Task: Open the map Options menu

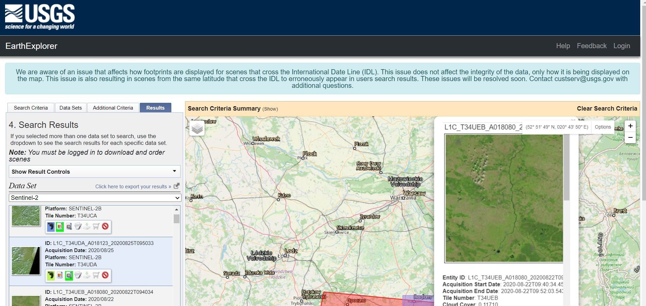Action: [603, 127]
